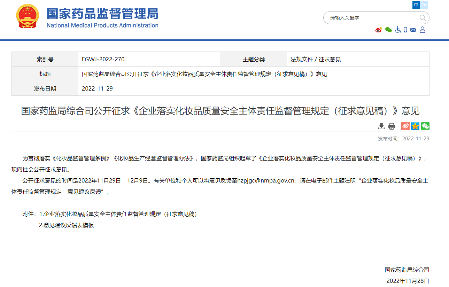Open attachment 1 企业落实化妆品质量安全主体责任监督管理规定

pos(118,214)
